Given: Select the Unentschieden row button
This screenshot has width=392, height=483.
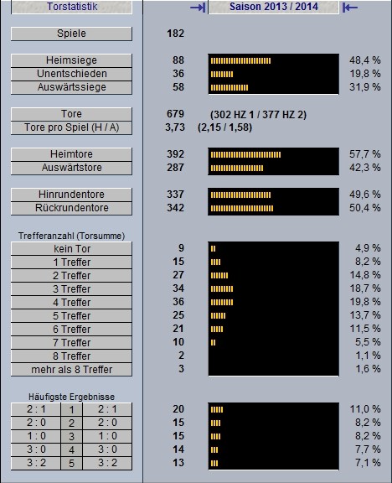Looking at the screenshot, I should click(71, 74).
